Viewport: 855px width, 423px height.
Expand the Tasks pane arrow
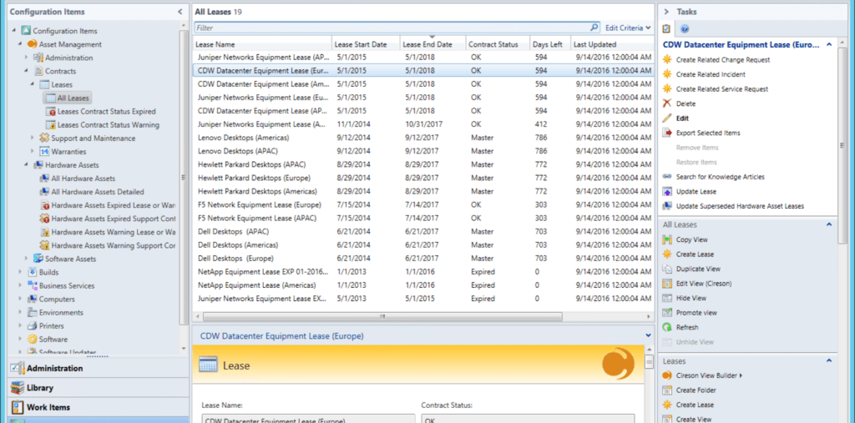666,12
